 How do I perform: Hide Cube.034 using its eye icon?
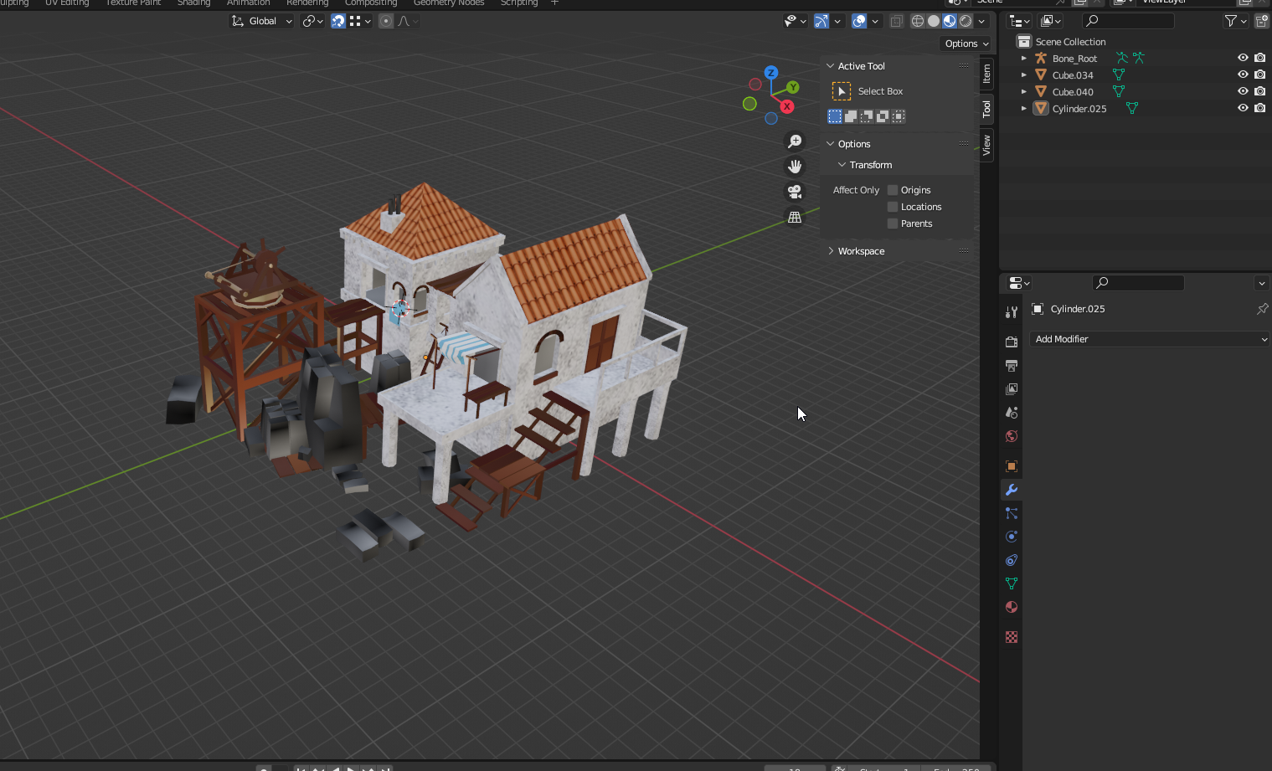(1243, 75)
